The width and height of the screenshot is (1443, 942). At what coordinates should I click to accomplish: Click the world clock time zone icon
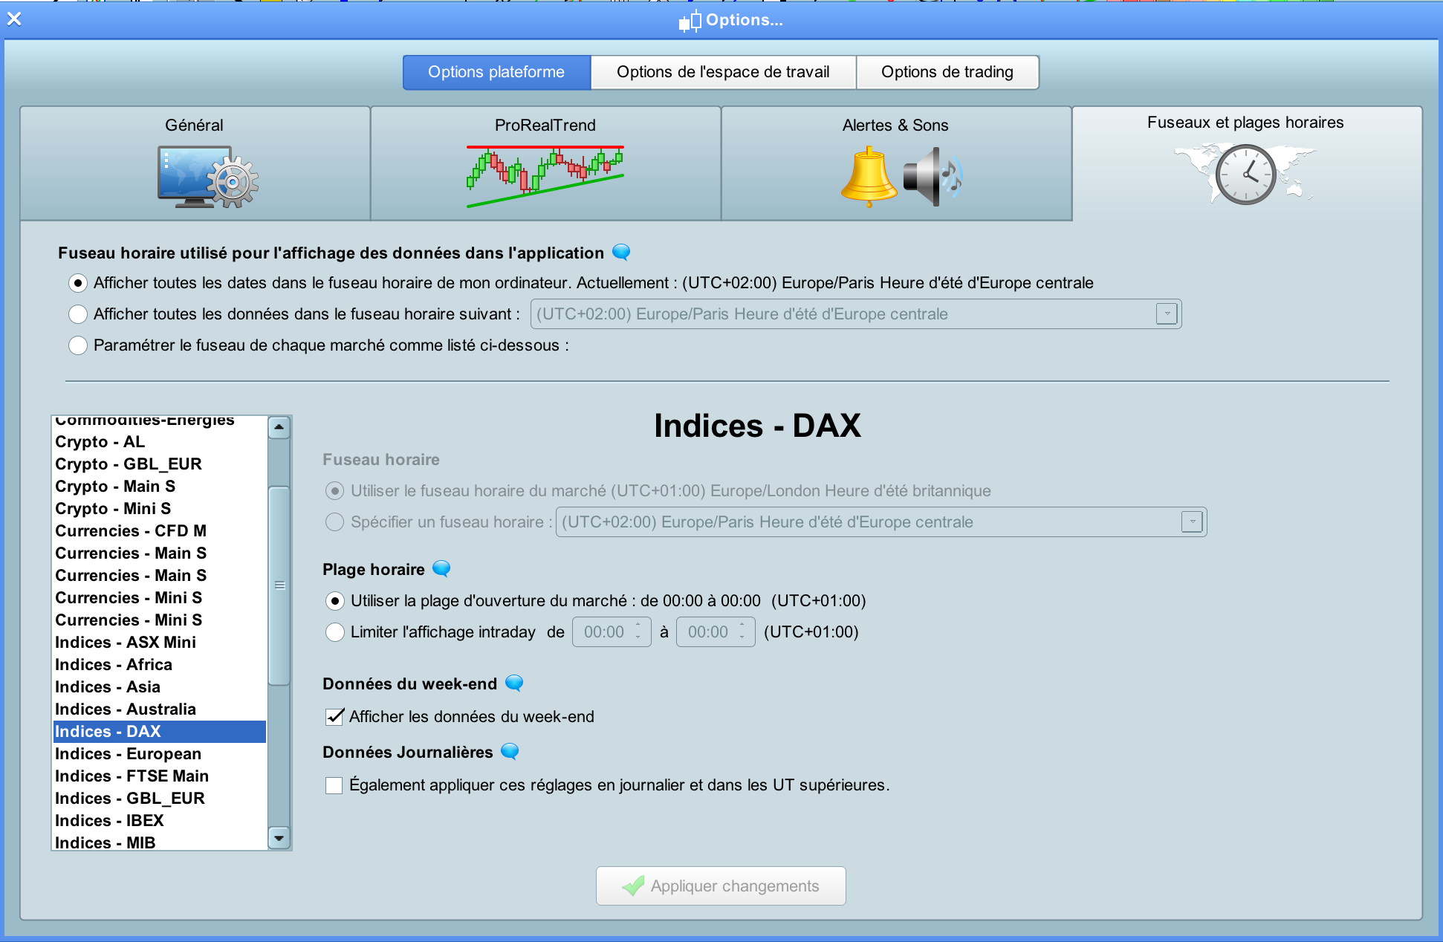pyautogui.click(x=1245, y=175)
